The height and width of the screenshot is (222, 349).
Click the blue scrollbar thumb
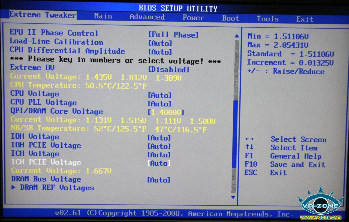point(235,134)
